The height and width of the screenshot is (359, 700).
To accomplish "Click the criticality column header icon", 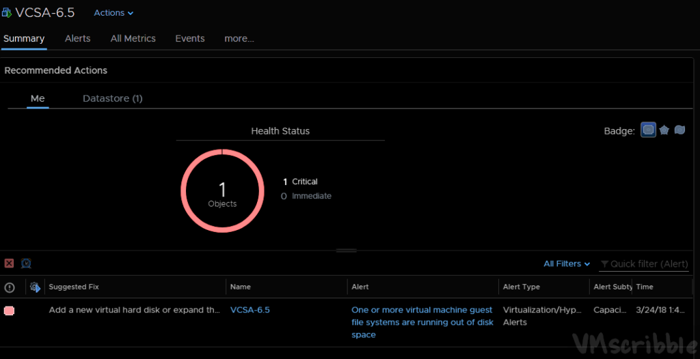I will pos(10,287).
